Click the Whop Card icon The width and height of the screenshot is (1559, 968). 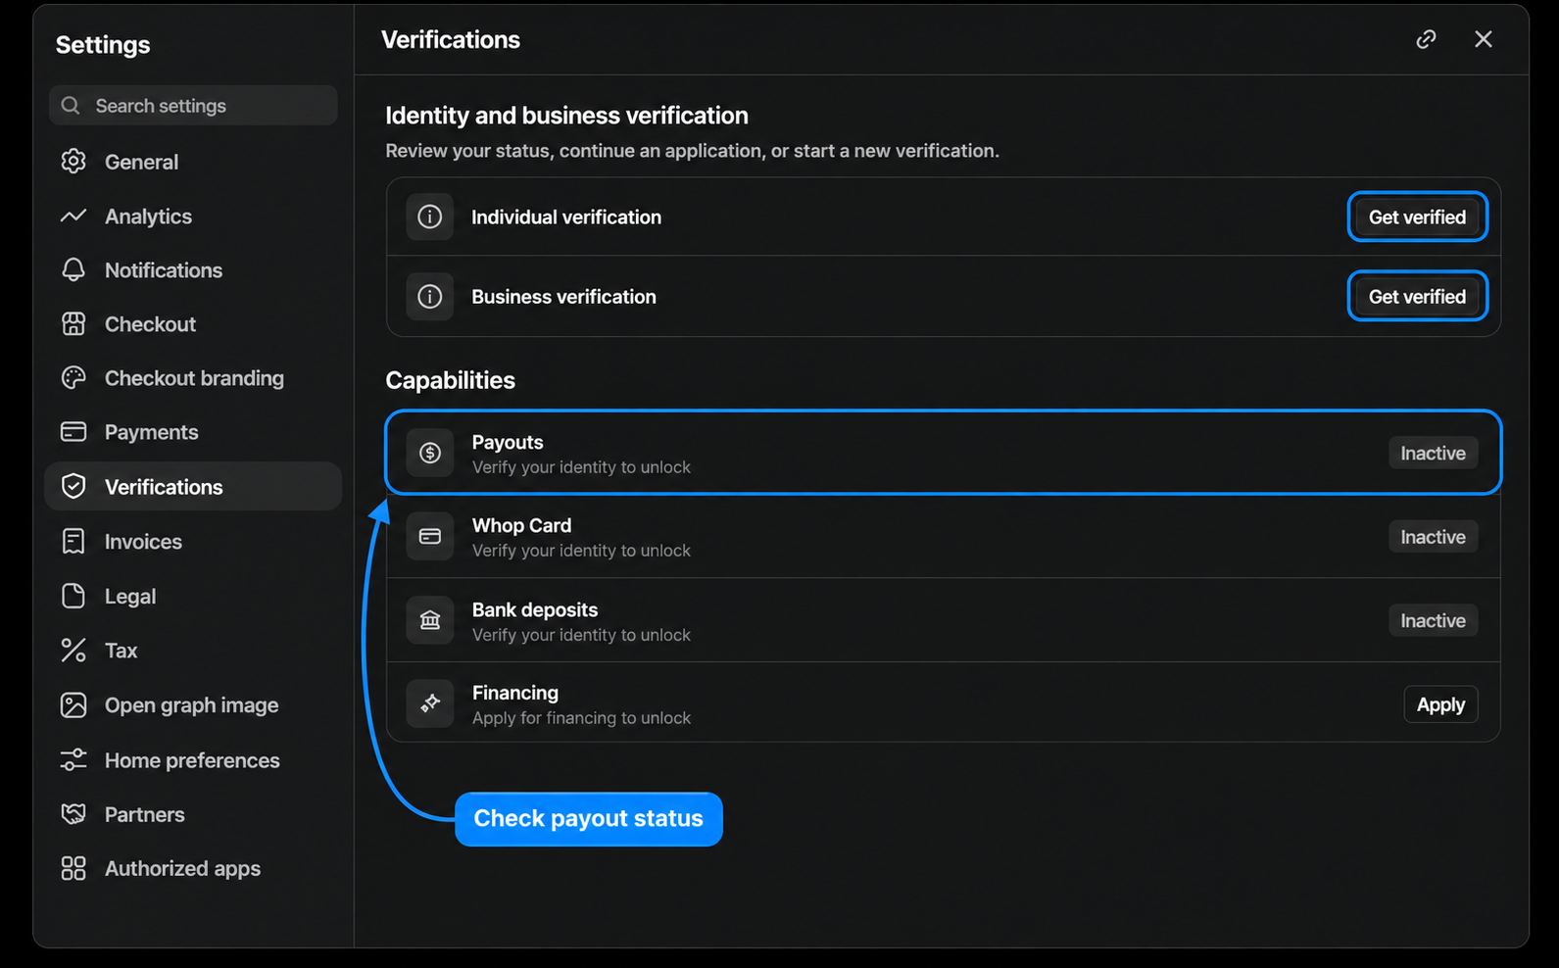click(x=430, y=536)
